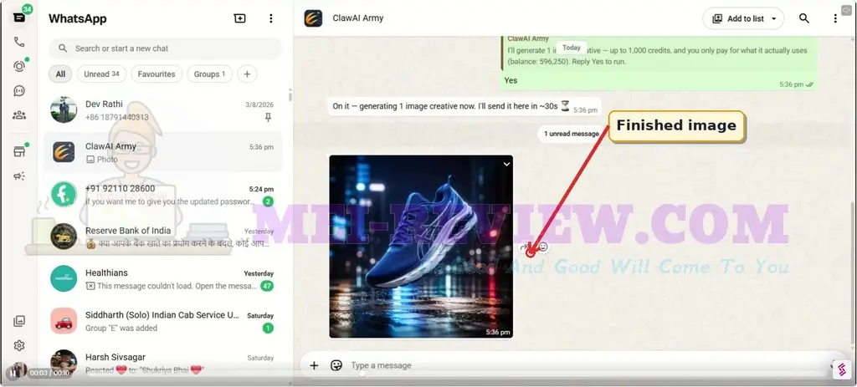Image resolution: width=857 pixels, height=387 pixels.
Task: Click the attach plus icon
Action: 314,366
